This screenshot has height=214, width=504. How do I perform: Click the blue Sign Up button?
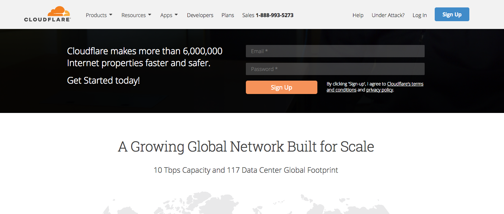point(452,14)
